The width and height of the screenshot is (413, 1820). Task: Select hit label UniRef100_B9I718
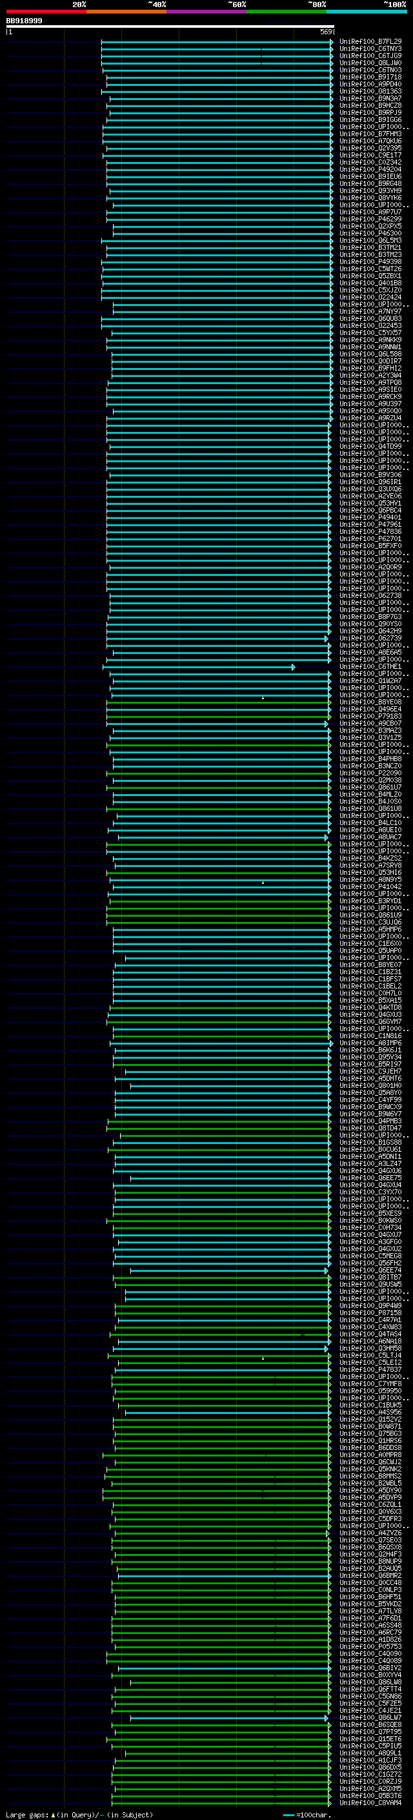click(370, 77)
